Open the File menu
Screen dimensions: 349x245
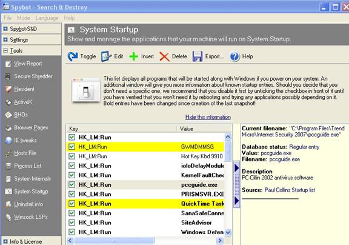tap(7, 18)
